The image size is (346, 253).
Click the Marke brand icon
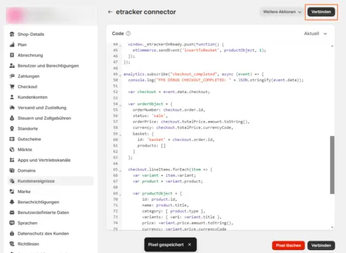[x=12, y=191]
